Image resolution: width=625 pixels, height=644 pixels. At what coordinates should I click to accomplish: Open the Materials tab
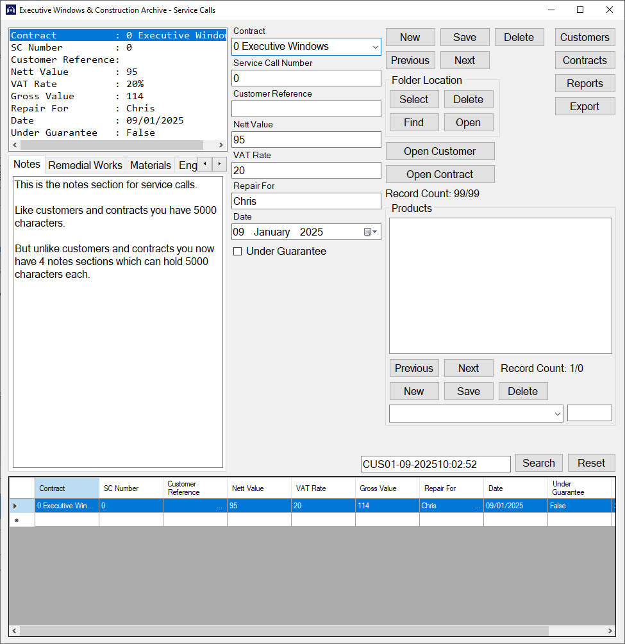point(151,165)
